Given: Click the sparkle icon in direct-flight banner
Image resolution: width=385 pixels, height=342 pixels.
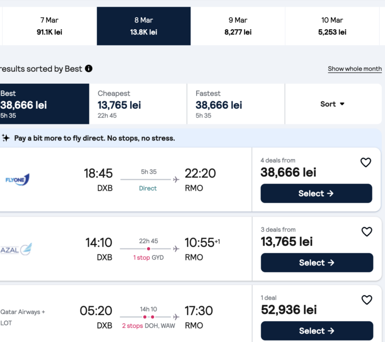Looking at the screenshot, I should (x=6, y=138).
